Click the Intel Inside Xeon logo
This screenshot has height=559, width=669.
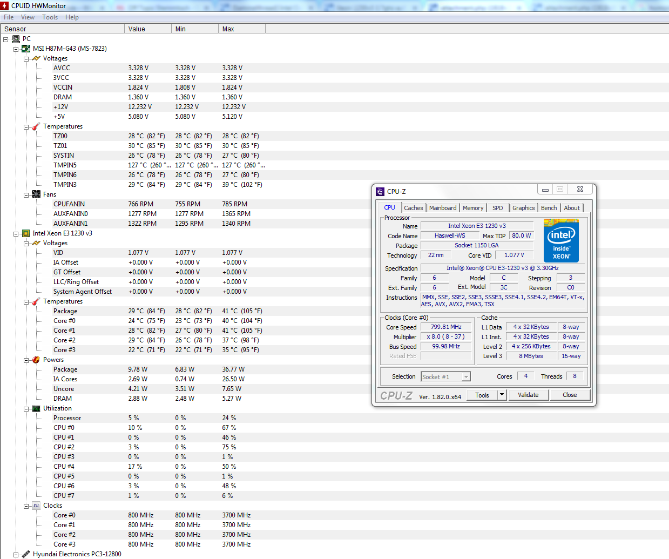[x=561, y=240]
